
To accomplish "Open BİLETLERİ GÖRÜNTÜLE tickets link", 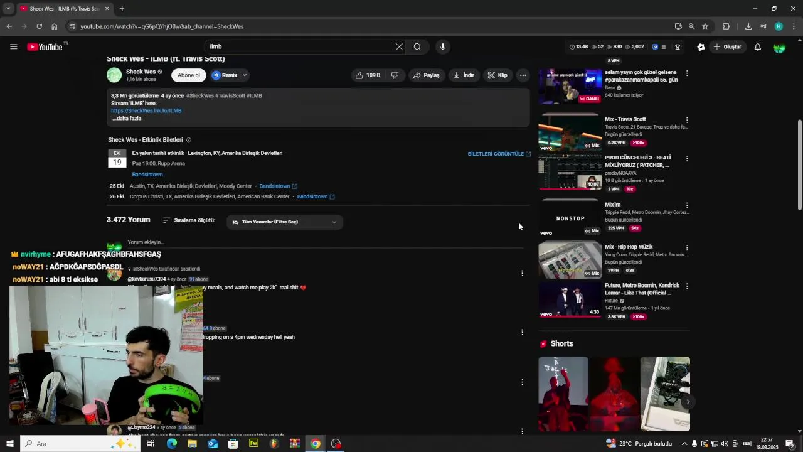I will point(499,154).
